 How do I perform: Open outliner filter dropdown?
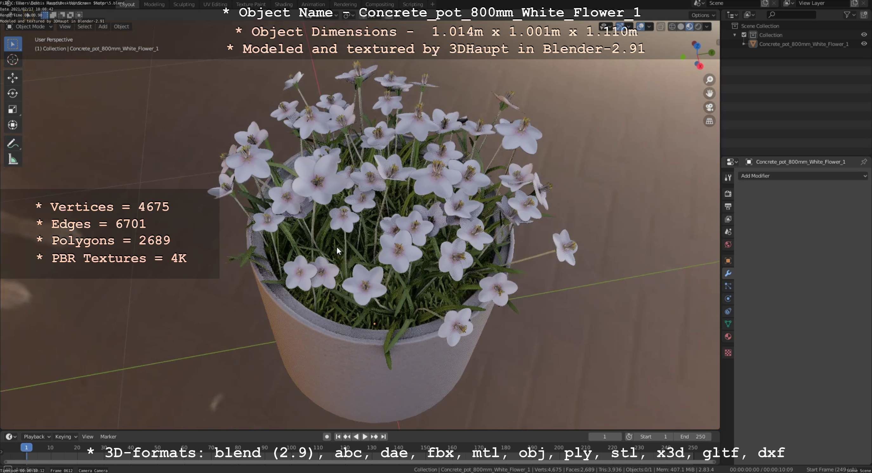pos(849,15)
